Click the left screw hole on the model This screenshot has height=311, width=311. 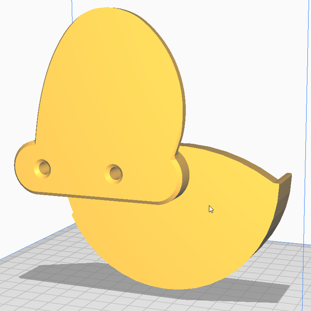coord(42,169)
